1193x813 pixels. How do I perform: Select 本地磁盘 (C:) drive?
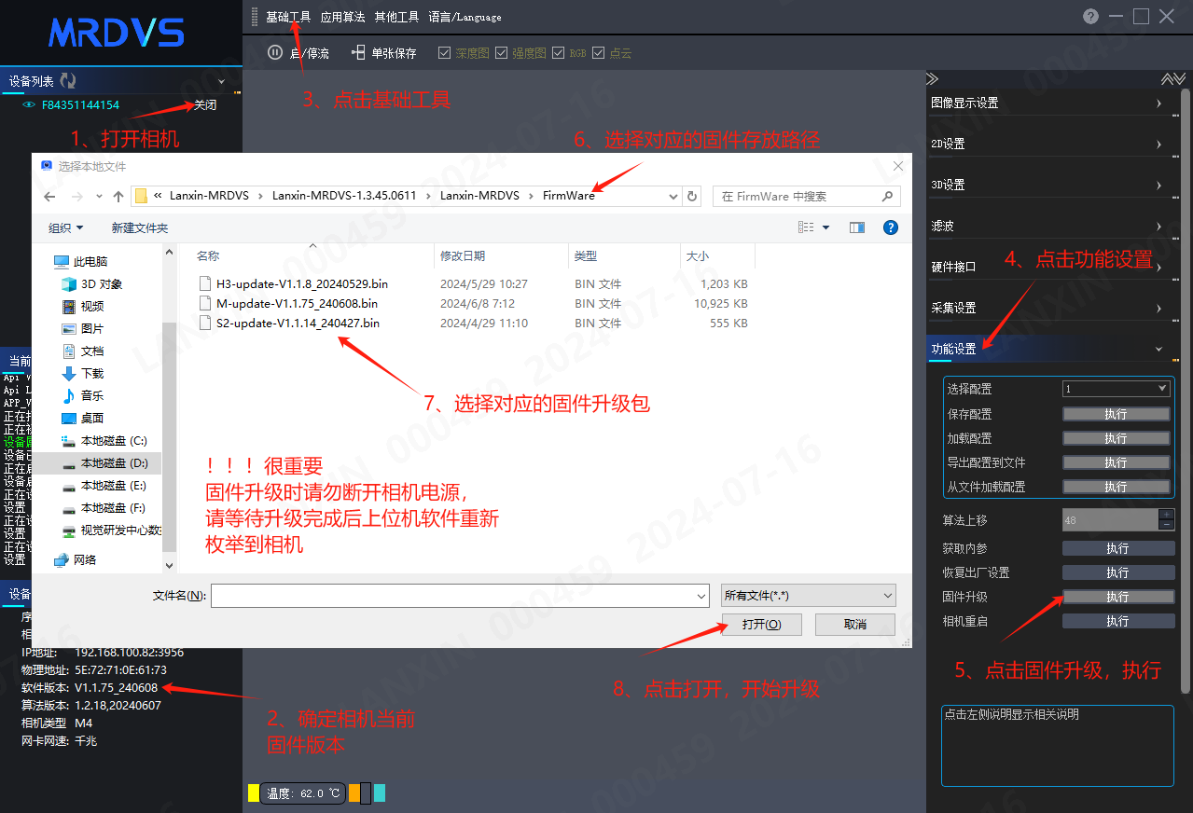click(x=104, y=441)
